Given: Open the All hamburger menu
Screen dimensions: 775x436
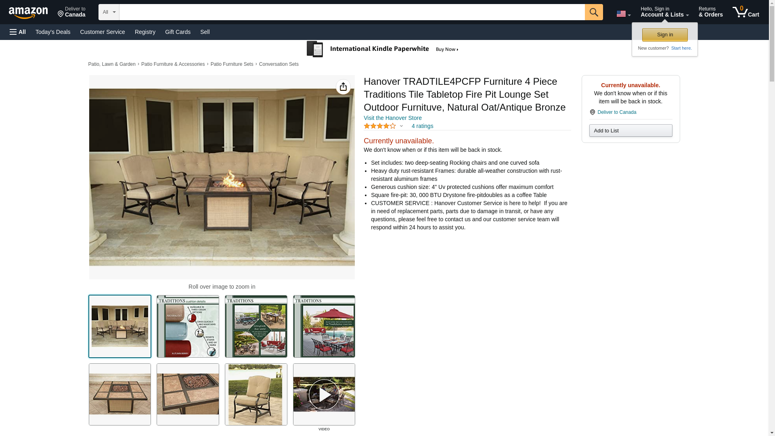Looking at the screenshot, I should pyautogui.click(x=18, y=32).
